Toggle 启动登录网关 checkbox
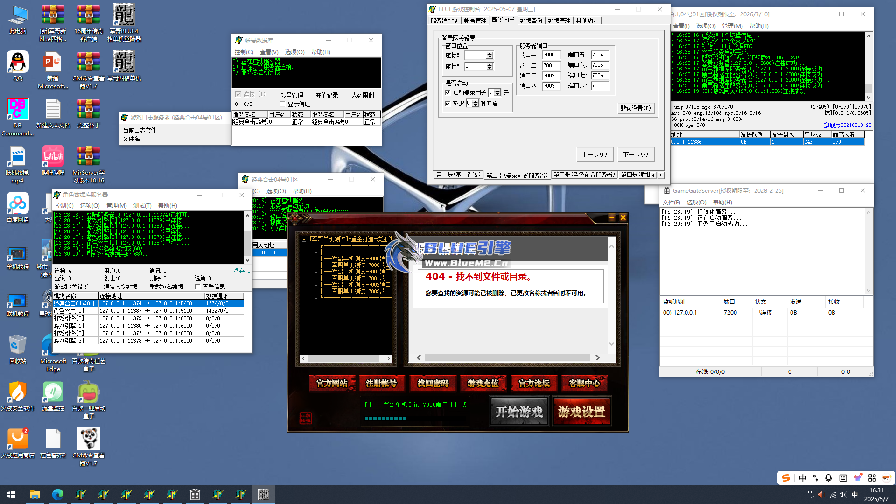The image size is (896, 504). click(448, 92)
